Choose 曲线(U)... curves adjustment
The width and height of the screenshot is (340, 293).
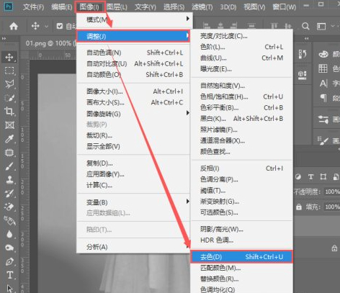point(242,58)
